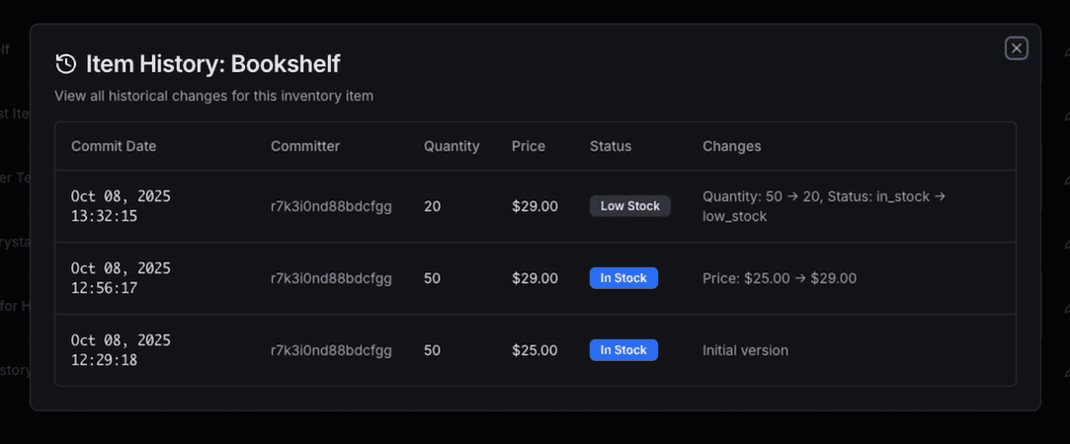Click the Low Stock status badge

pyautogui.click(x=629, y=206)
